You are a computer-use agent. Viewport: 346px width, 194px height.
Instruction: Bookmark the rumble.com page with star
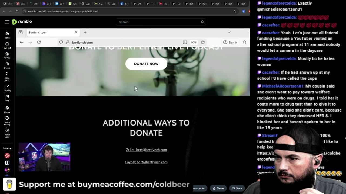235,11
